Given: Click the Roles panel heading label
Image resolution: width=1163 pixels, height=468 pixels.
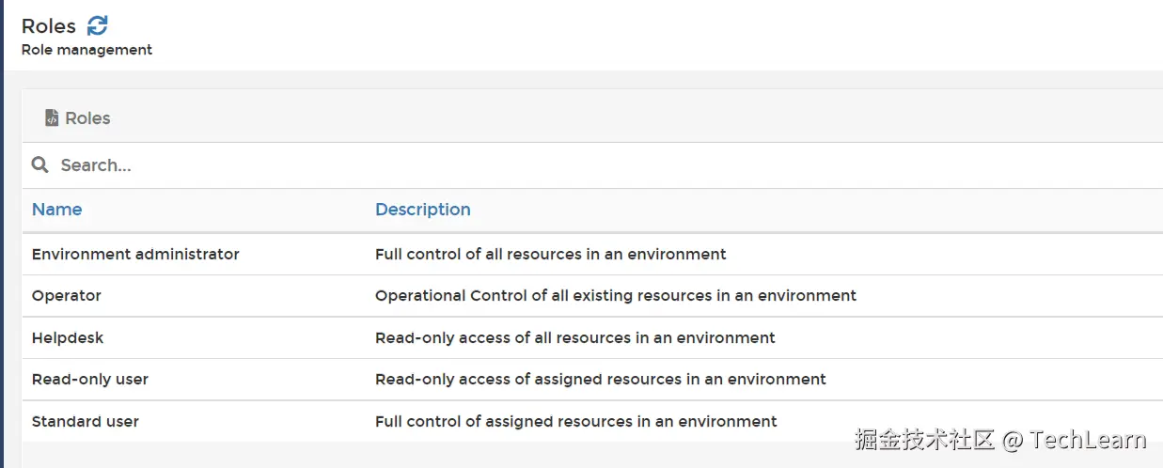Looking at the screenshot, I should (87, 118).
